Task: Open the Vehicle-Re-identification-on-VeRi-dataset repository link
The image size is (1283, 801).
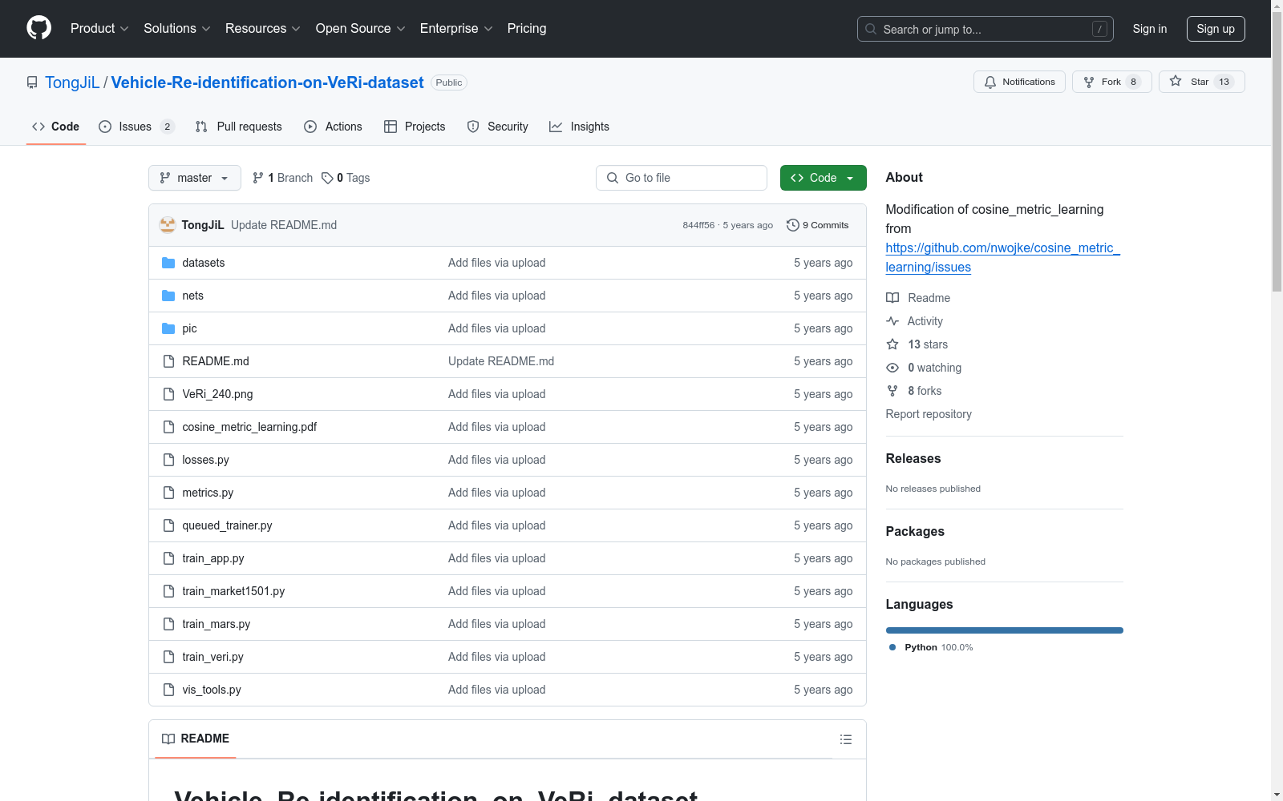Action: pyautogui.click(x=267, y=83)
